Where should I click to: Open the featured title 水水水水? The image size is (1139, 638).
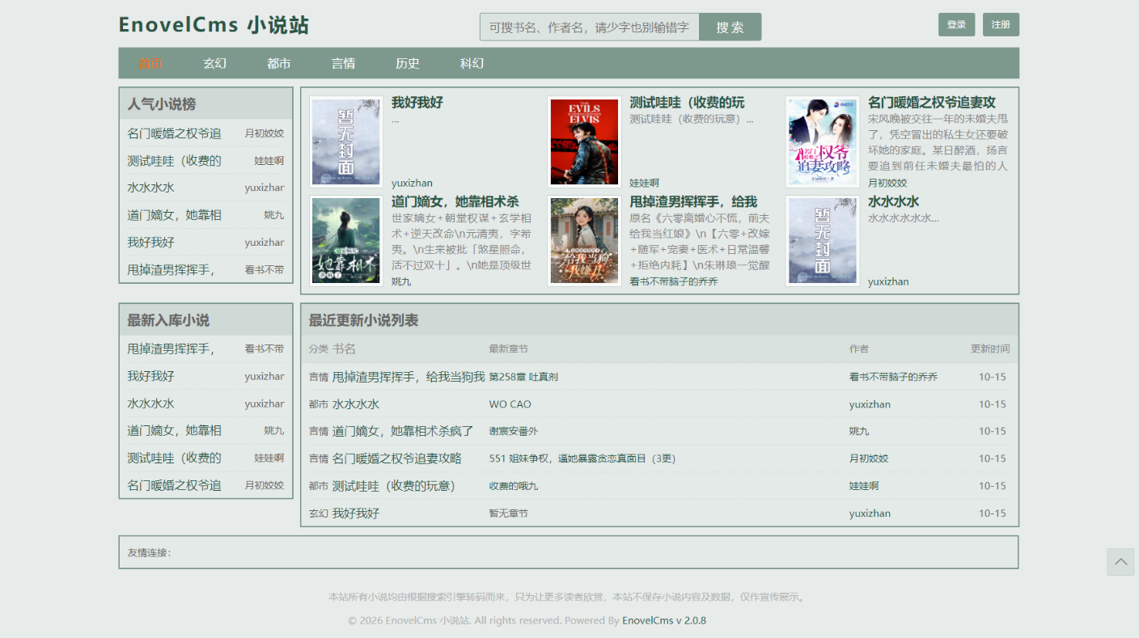click(894, 201)
